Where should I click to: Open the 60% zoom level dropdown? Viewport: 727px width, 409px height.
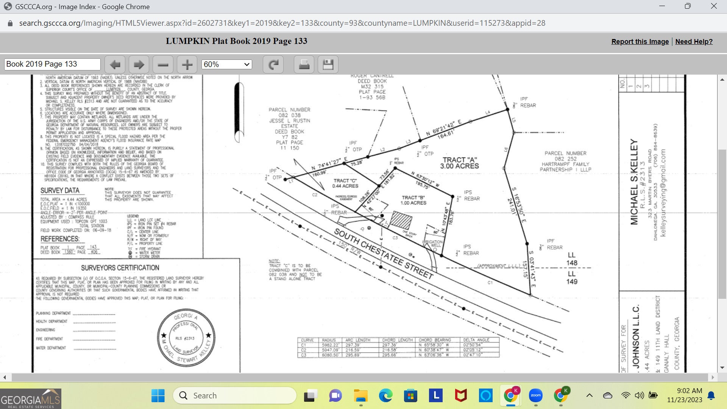point(226,64)
